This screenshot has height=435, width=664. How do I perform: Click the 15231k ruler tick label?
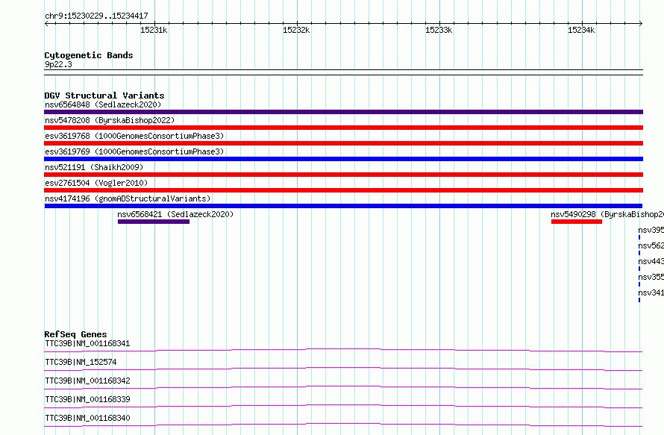pos(154,30)
